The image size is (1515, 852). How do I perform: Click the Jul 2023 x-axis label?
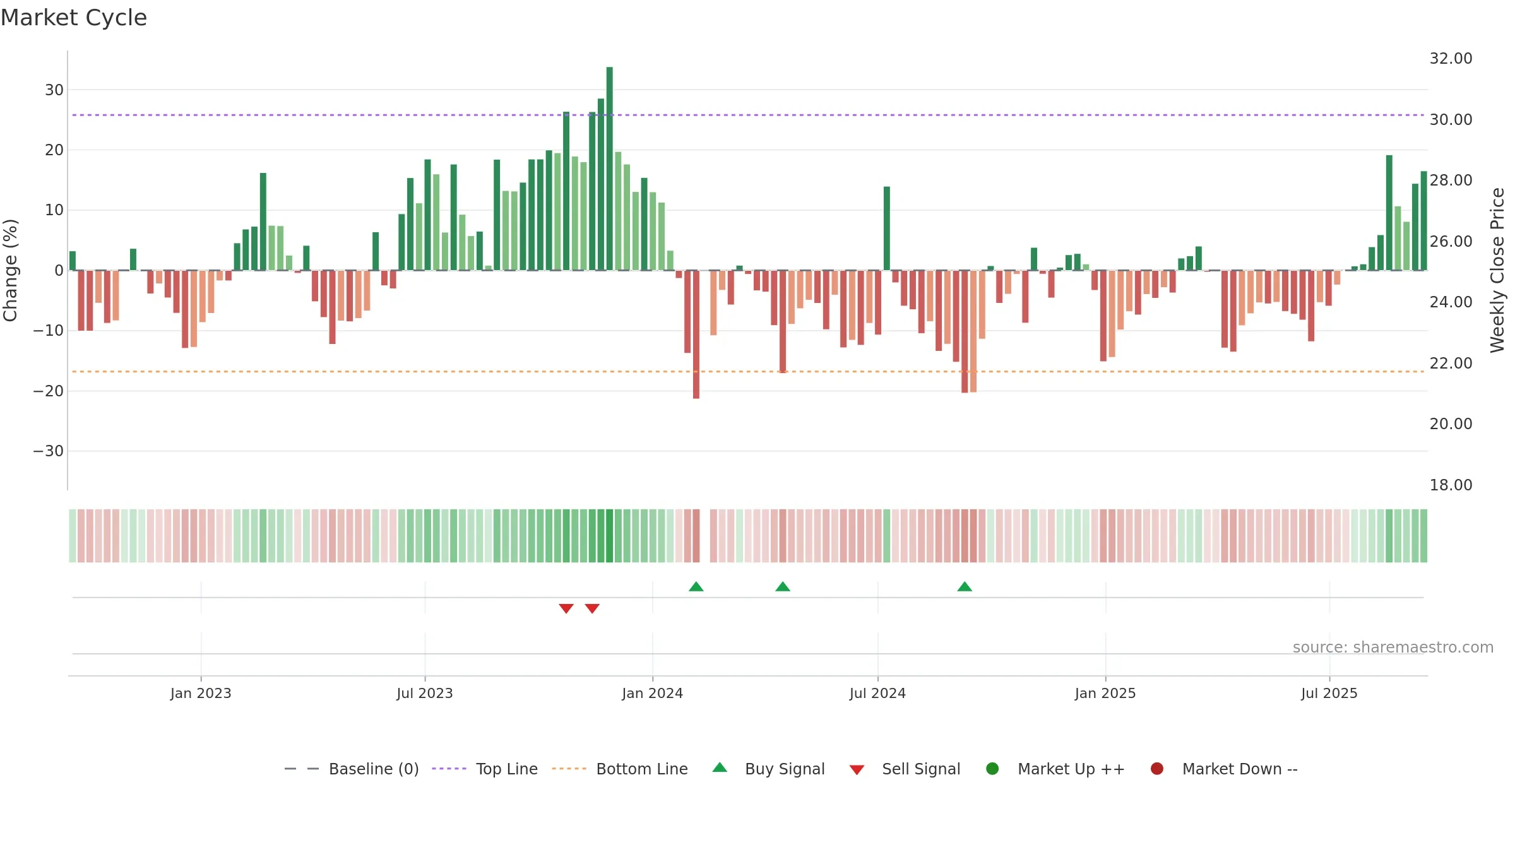(x=425, y=694)
